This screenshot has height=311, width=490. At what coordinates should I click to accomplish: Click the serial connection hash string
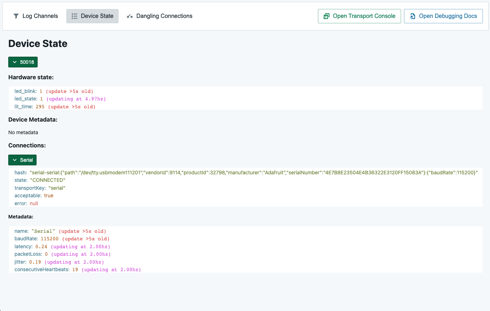pyautogui.click(x=253, y=173)
